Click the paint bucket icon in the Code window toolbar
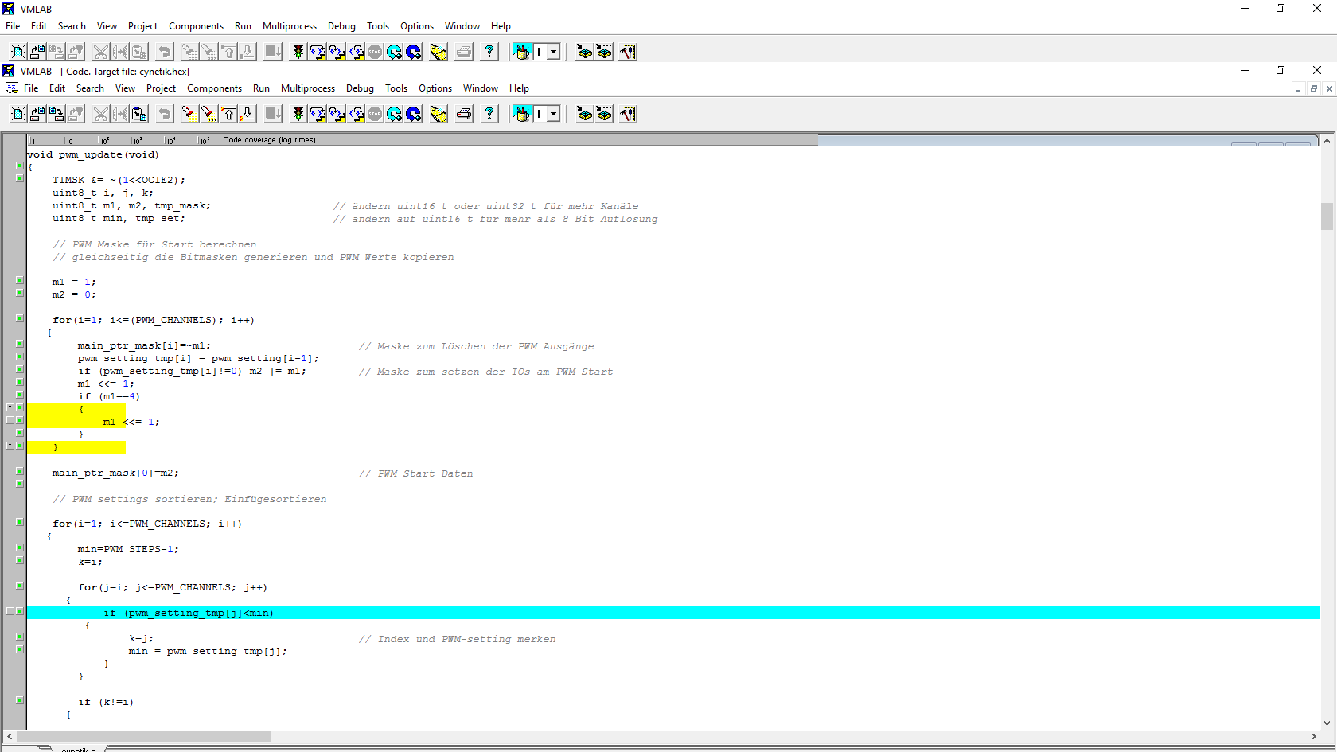Screen dimensions: 1337x752 (x=523, y=114)
